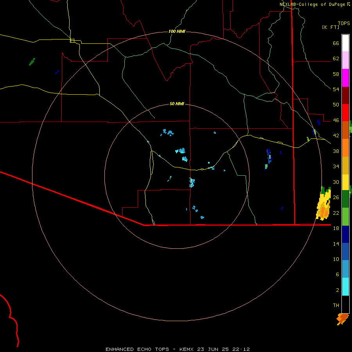The image size is (352, 352).
Task: Click the dark green echo streak in the northwest
Action: (x=32, y=62)
